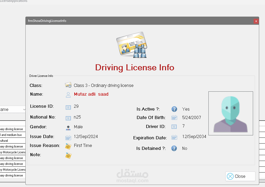The image size is (265, 187).
Task: Click the Is Detained value No
Action: click(185, 148)
